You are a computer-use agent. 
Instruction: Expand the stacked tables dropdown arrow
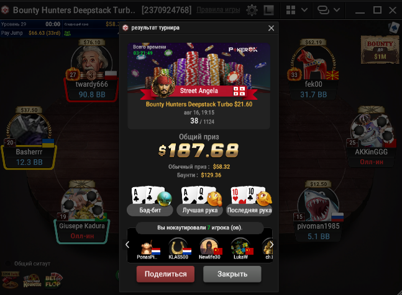[337, 10]
